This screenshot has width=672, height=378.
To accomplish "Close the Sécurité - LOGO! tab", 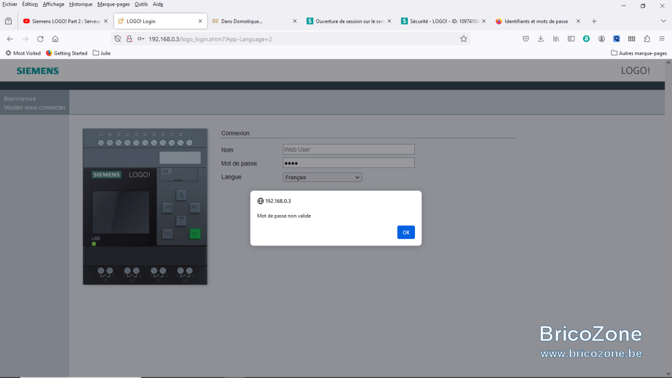I will tap(484, 21).
